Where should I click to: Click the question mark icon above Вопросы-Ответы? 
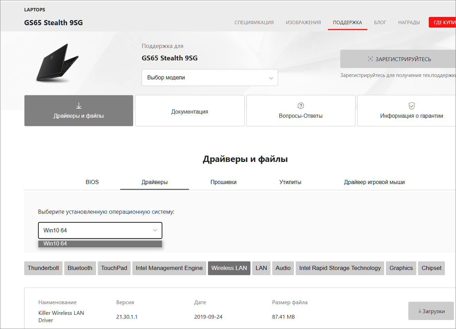point(301,106)
